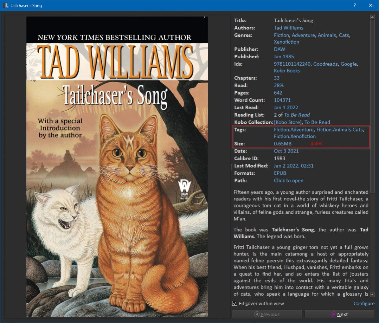Click the Read value 28%
379x323 pixels.
(x=278, y=85)
